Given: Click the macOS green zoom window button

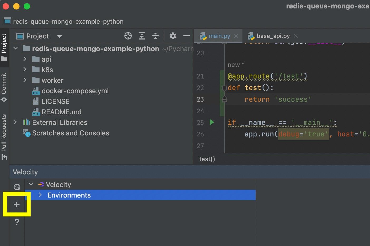Looking at the screenshot, I should pos(27,6).
